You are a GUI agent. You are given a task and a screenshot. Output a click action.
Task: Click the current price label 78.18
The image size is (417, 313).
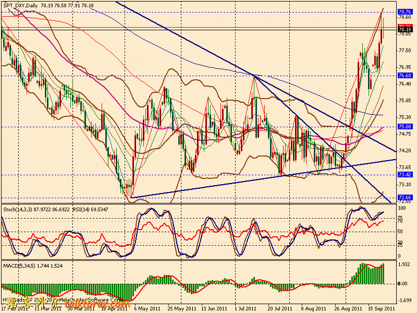point(405,29)
